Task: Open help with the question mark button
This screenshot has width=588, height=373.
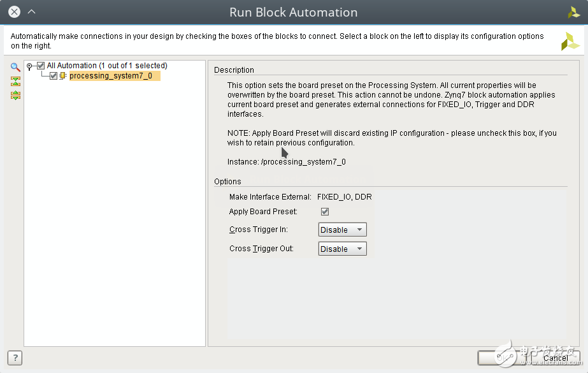Action: [x=15, y=358]
